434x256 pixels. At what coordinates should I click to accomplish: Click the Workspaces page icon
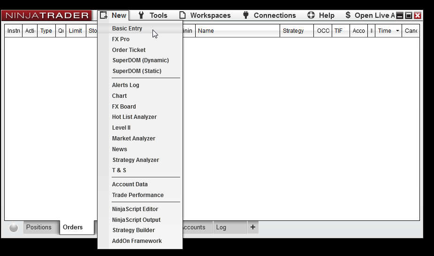[x=183, y=15]
